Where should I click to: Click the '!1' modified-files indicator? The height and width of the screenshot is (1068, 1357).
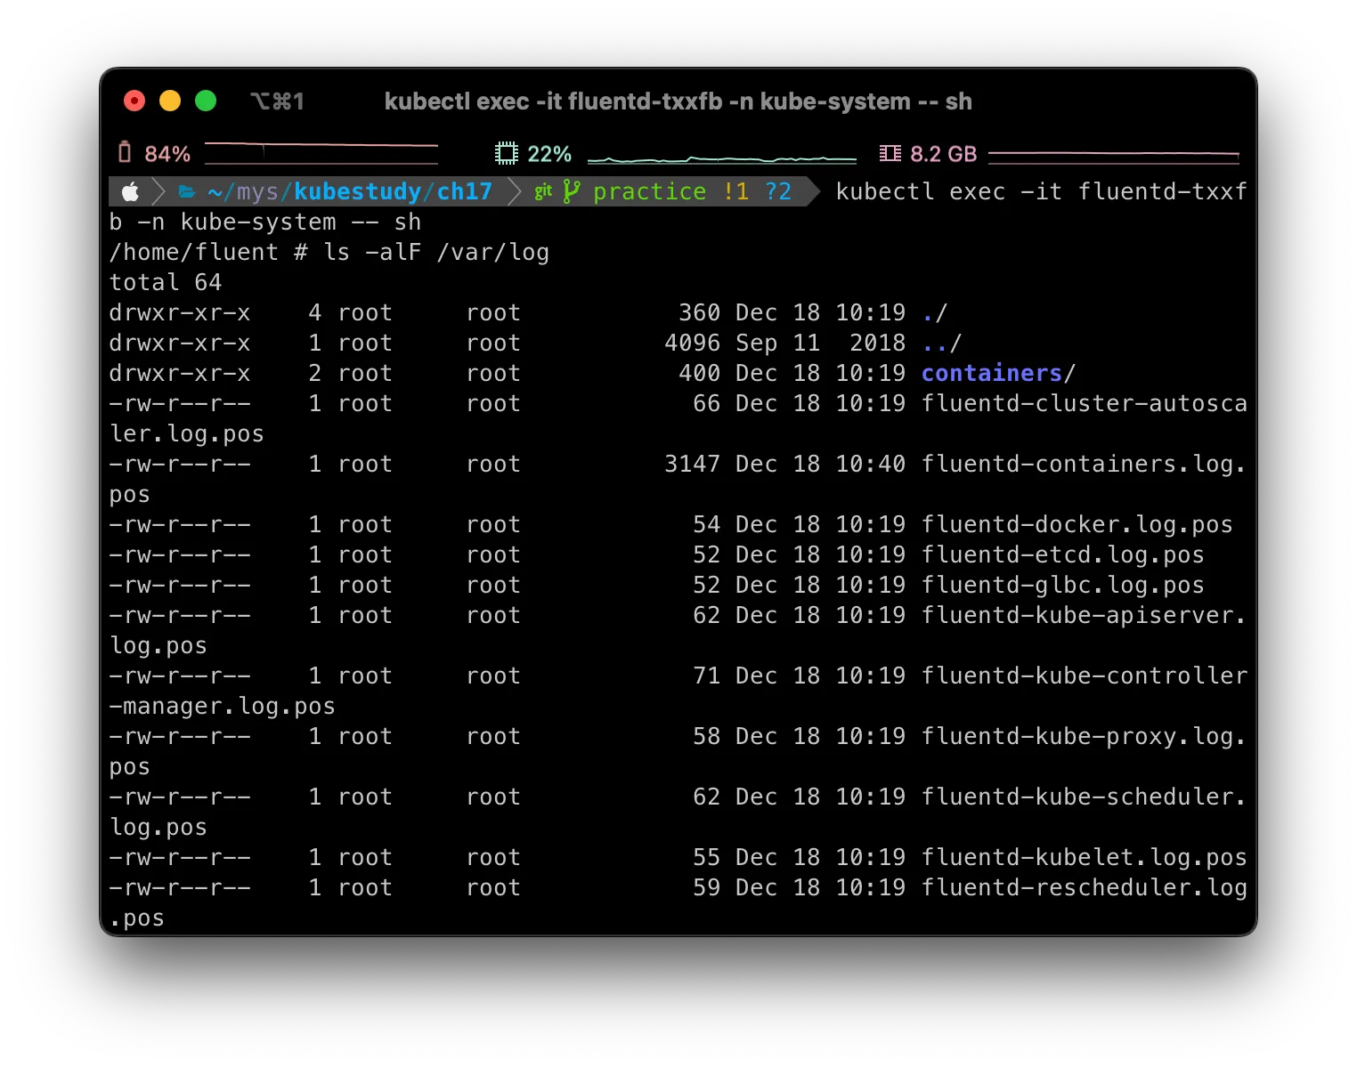click(736, 191)
